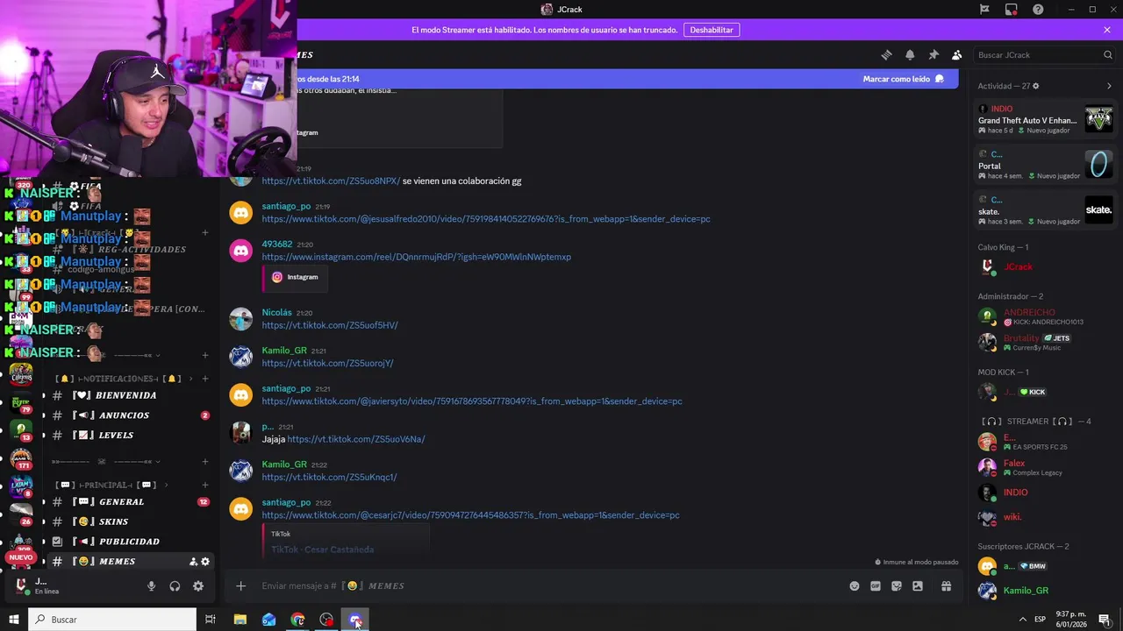Screen dimensions: 1123x631
Task: Open notification settings bell icon
Action: pyautogui.click(x=910, y=54)
